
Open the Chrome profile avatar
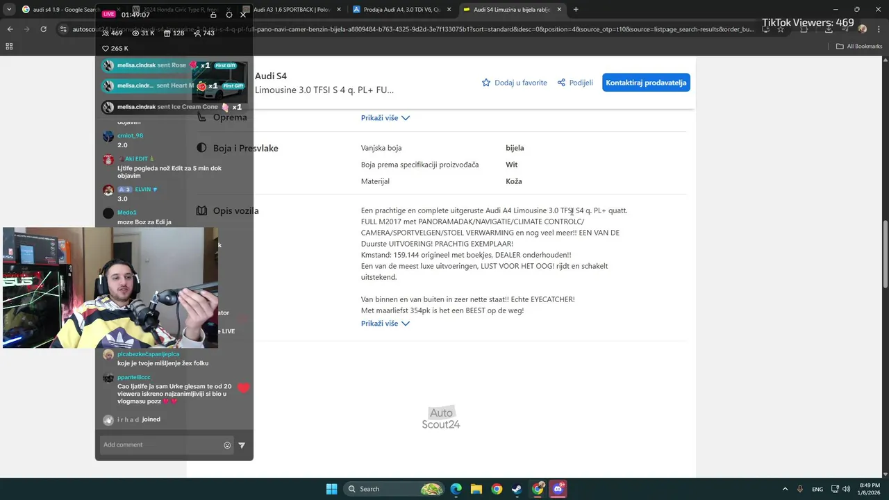pos(863,29)
